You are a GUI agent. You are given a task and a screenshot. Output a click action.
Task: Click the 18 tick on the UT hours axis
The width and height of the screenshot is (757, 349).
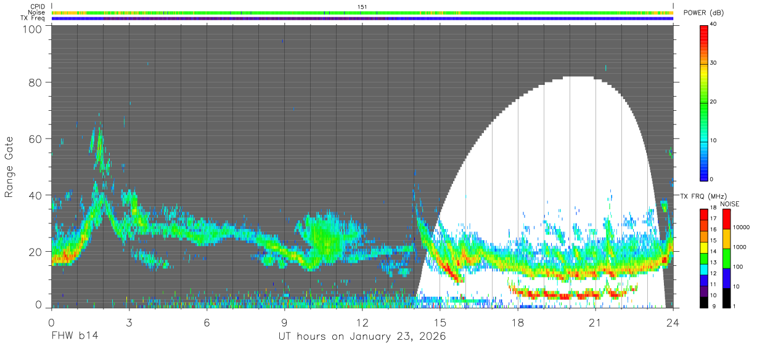click(x=518, y=322)
